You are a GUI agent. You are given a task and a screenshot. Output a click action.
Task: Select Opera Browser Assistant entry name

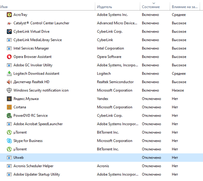(x=32, y=57)
